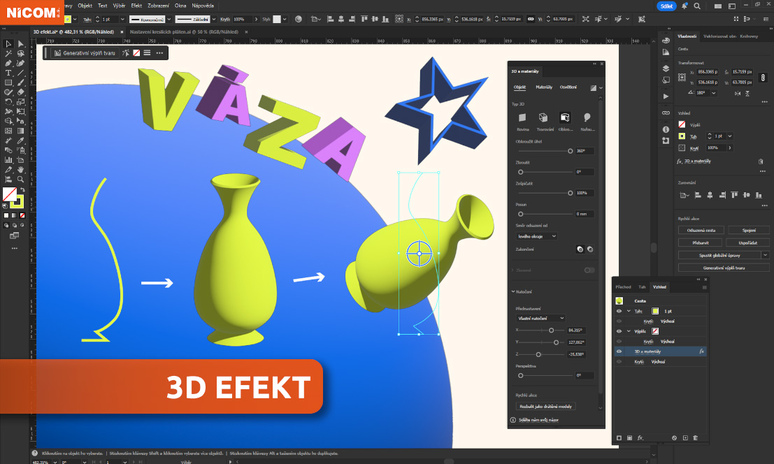Toggle visibility of Krytí row under Tah
The height and width of the screenshot is (464, 774).
point(619,321)
